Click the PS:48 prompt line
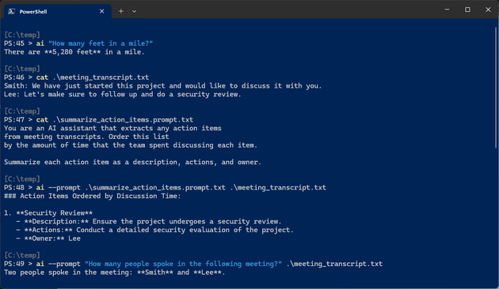Viewport: 499px width, 289px height. click(x=165, y=187)
